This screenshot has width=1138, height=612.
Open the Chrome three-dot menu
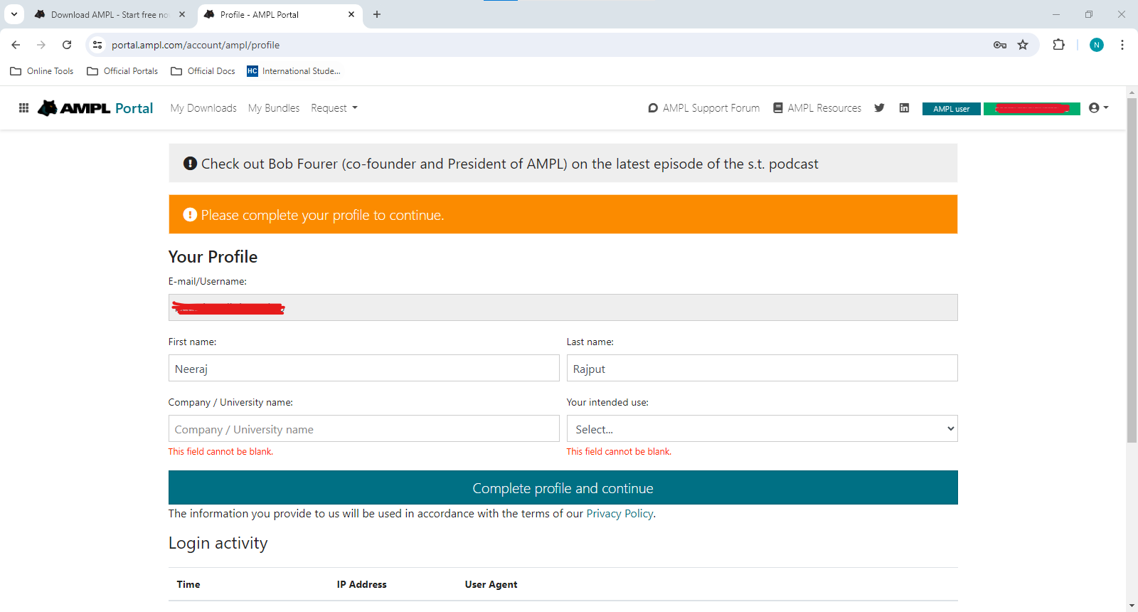[1122, 45]
